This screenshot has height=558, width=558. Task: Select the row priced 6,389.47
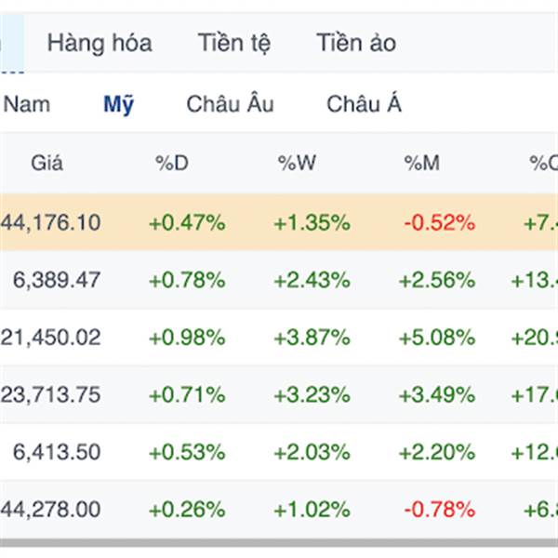point(57,280)
